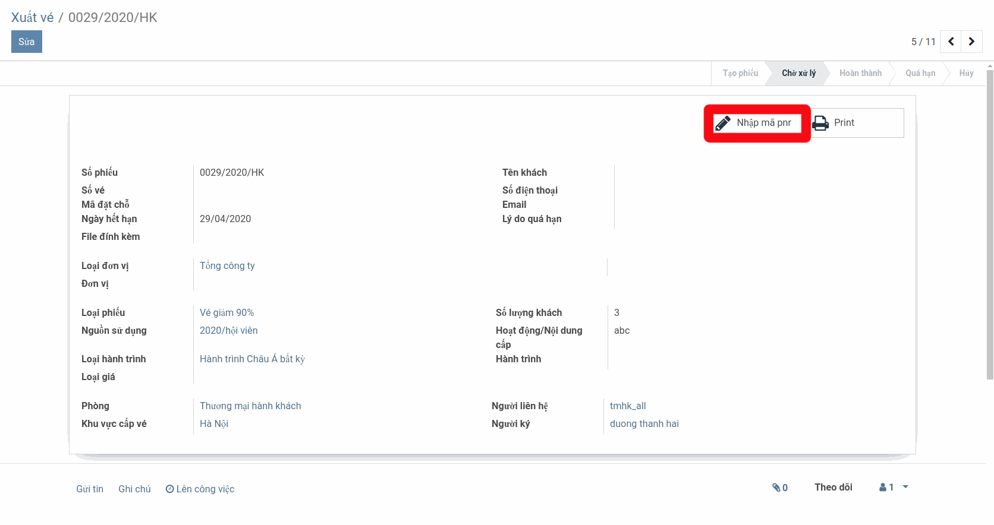Open the Hà Nội link
The width and height of the screenshot is (994, 525).
(214, 423)
